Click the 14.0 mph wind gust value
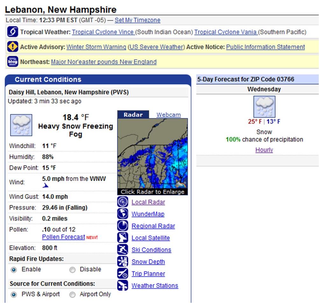The image size is (319, 303). click(x=55, y=197)
